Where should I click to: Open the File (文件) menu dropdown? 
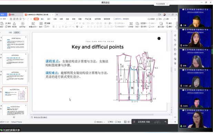pyautogui.click(x=4, y=19)
